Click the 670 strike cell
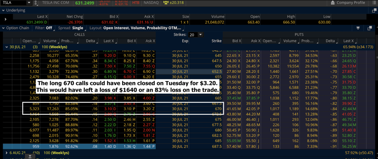This screenshot has width=378, height=159. coord(218,109)
